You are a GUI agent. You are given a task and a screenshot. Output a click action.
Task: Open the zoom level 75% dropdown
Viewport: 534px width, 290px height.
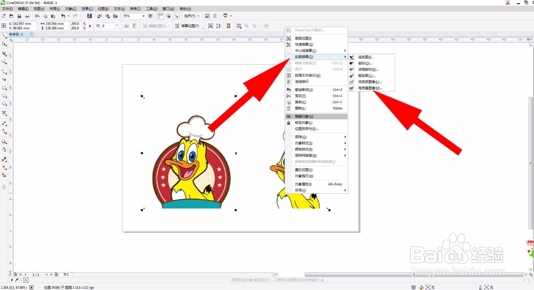[x=143, y=16]
